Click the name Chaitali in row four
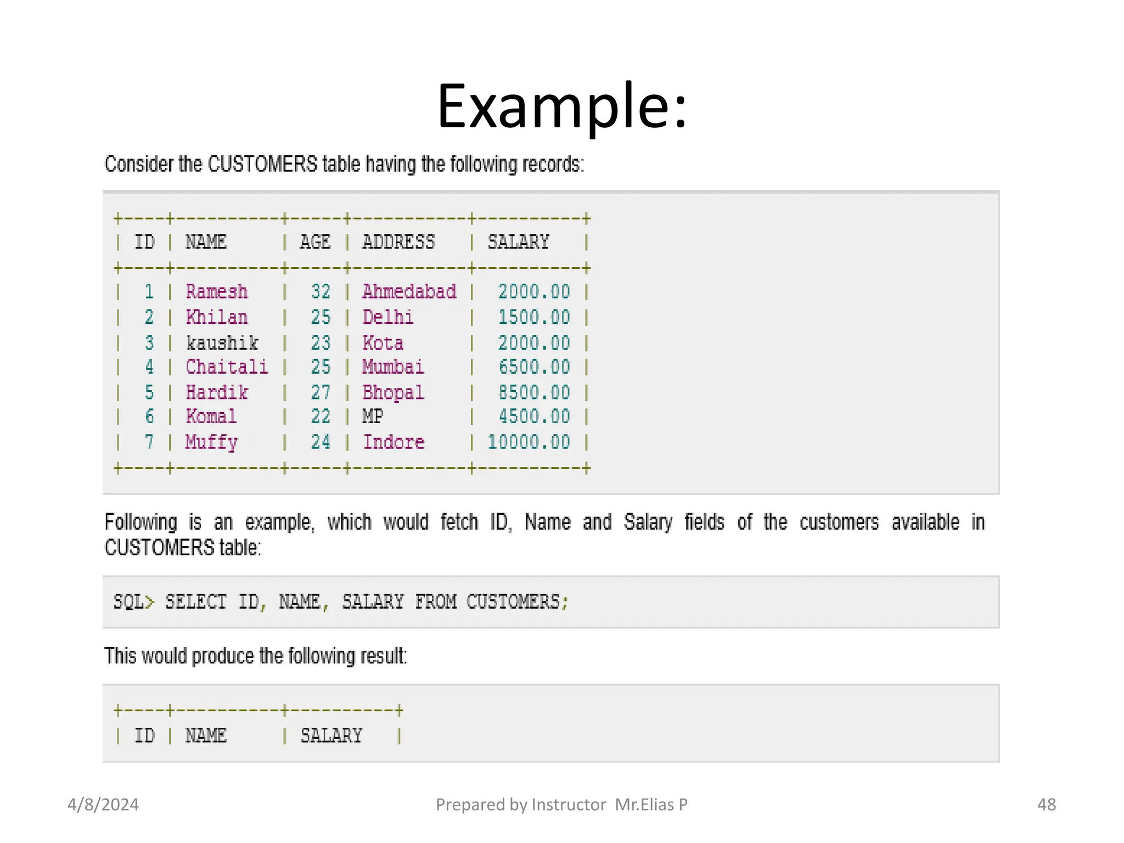This screenshot has width=1124, height=843. pos(226,367)
